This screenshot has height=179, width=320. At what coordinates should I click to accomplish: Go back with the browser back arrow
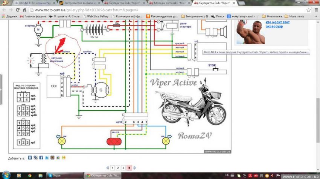pyautogui.click(x=4, y=10)
